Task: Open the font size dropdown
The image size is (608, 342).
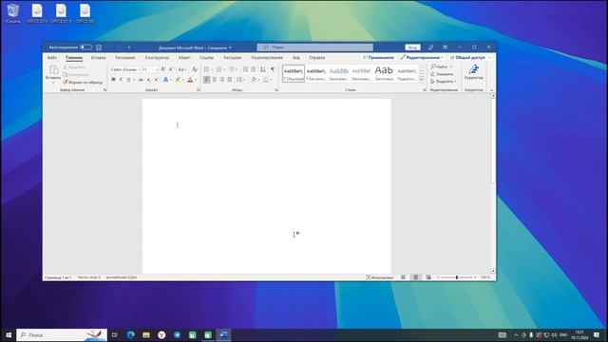Action: tap(157, 69)
